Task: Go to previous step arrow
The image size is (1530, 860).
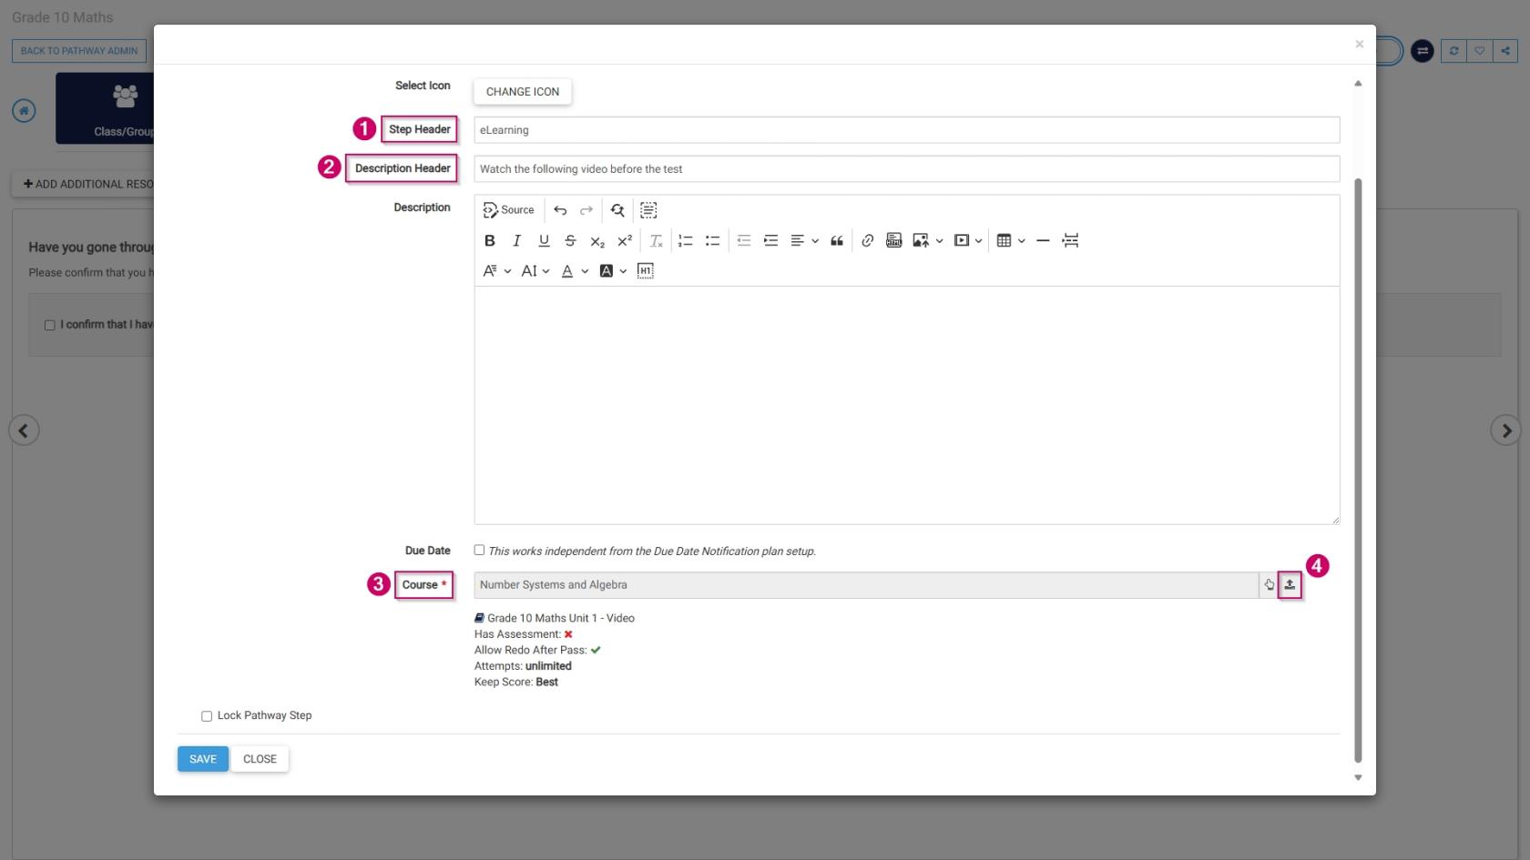Action: (24, 430)
